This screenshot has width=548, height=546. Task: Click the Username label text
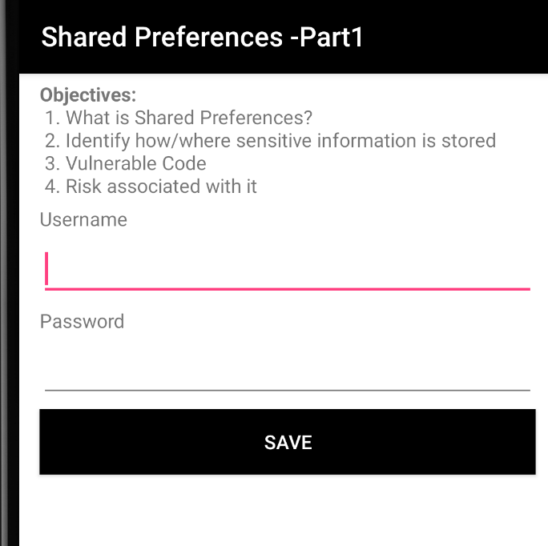(x=83, y=219)
